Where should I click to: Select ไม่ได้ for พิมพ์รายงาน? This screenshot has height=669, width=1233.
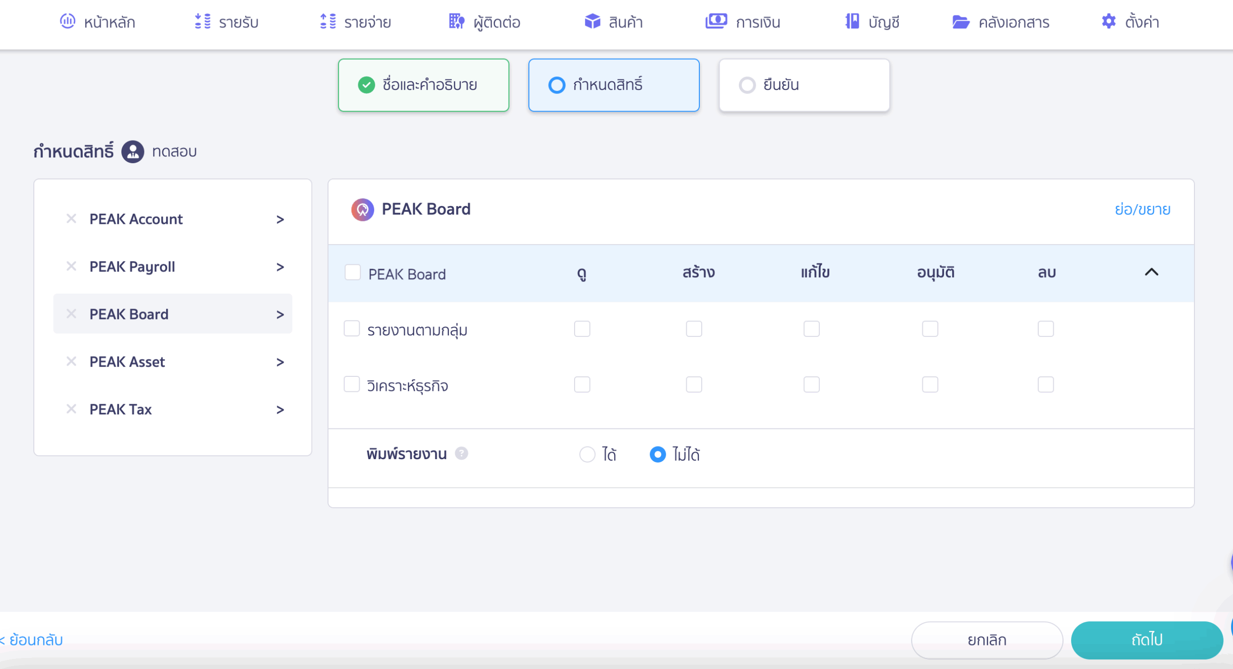pos(657,454)
